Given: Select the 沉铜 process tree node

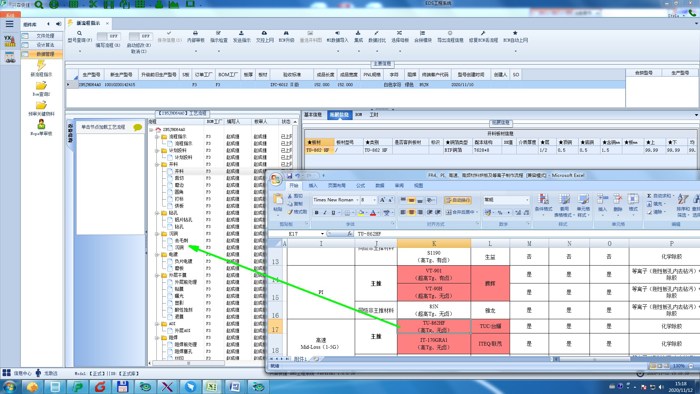Looking at the screenshot, I should (179, 247).
